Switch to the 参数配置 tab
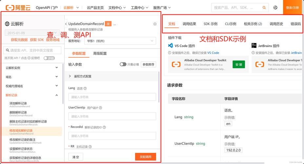304x164 pixels. (x=79, y=53)
